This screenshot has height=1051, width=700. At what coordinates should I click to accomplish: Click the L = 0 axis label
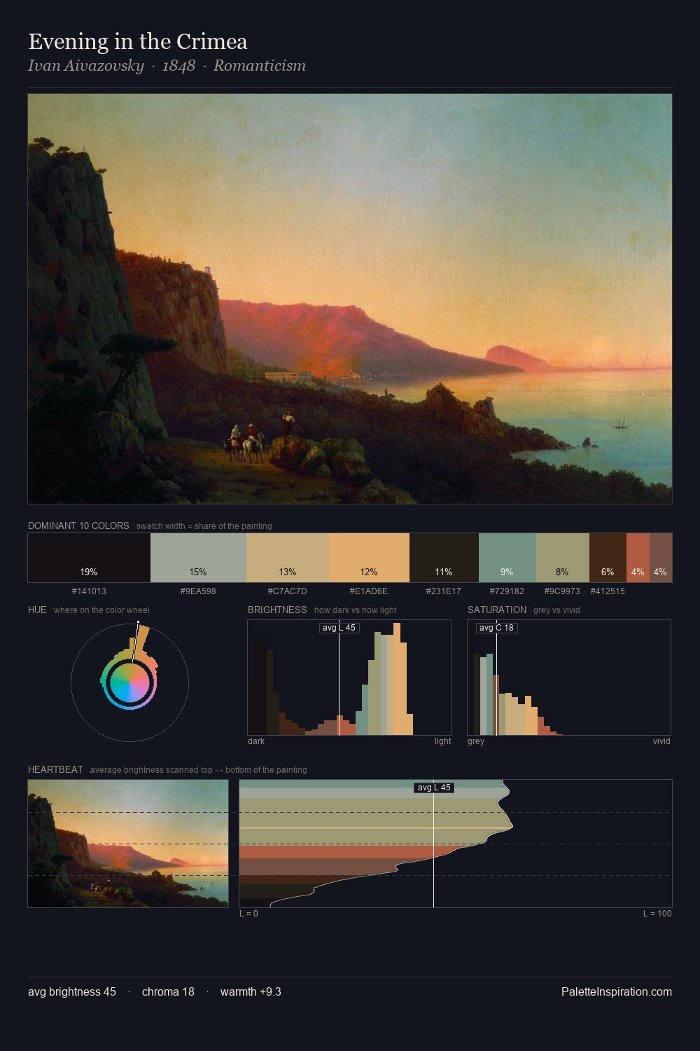coord(248,914)
